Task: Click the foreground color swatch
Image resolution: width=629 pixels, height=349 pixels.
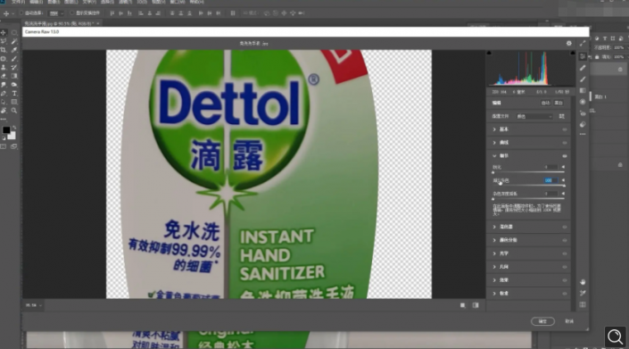Action: coord(6,130)
